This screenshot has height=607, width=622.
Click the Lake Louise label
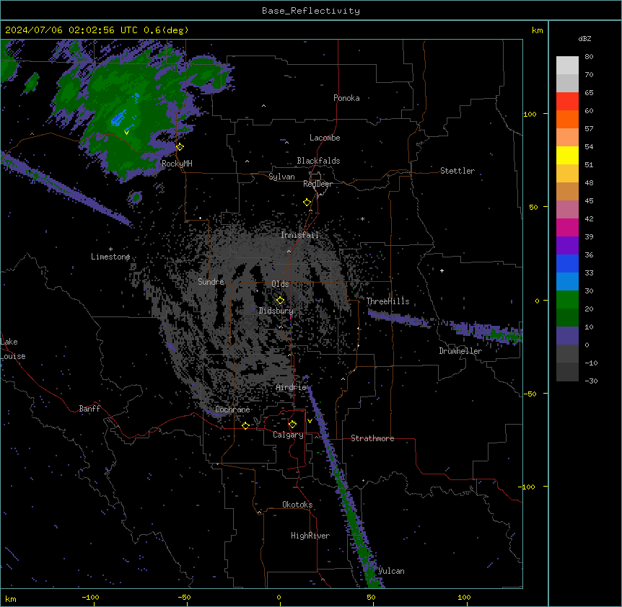tap(13, 349)
